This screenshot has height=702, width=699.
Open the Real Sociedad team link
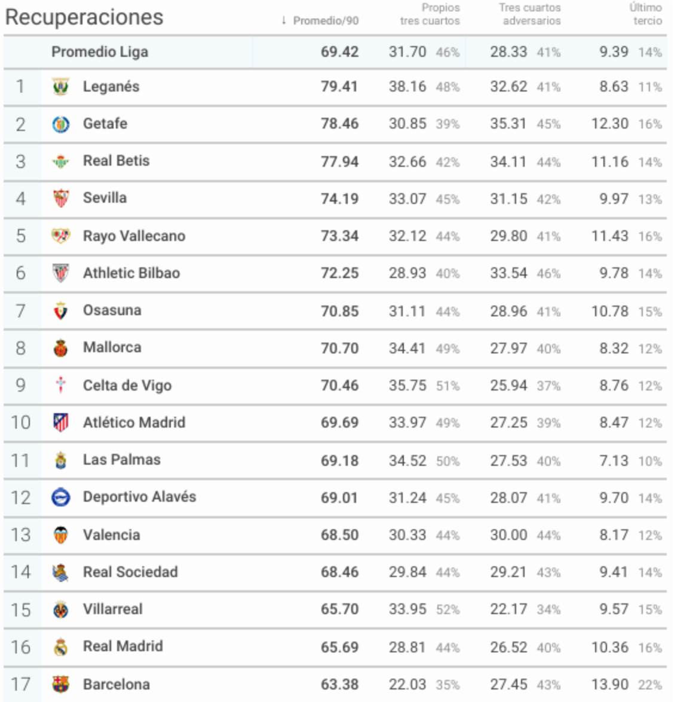pos(131,572)
